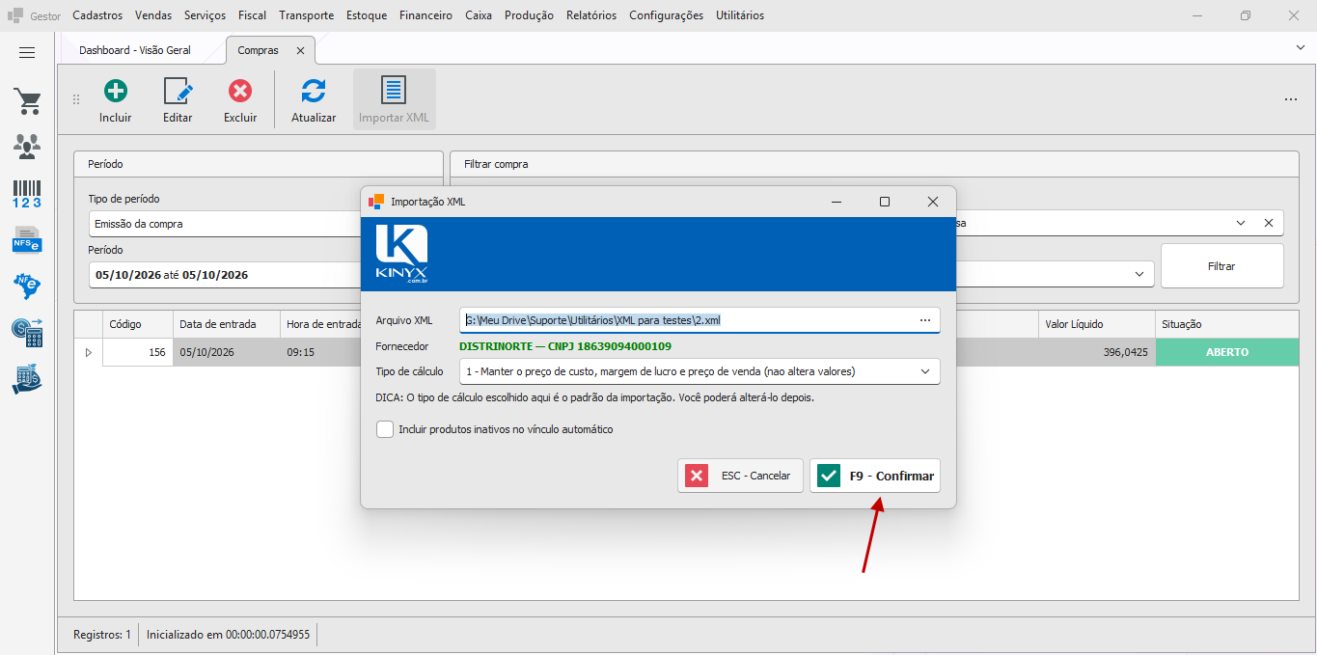The width and height of the screenshot is (1317, 655).
Task: Open the Transporte menu
Action: 307,15
